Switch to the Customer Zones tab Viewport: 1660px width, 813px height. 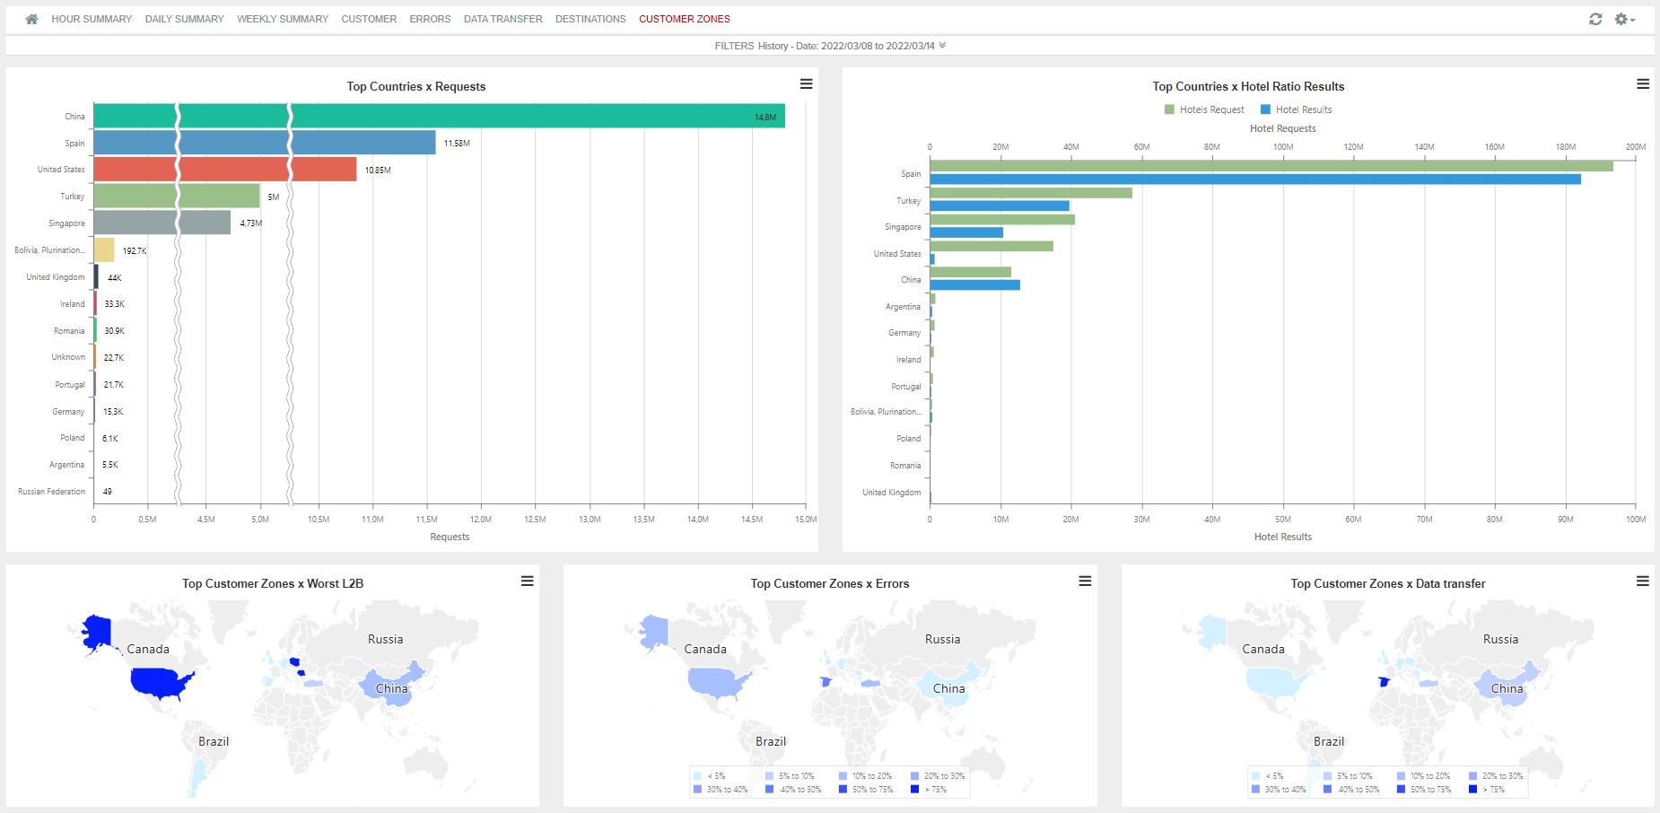tap(685, 19)
